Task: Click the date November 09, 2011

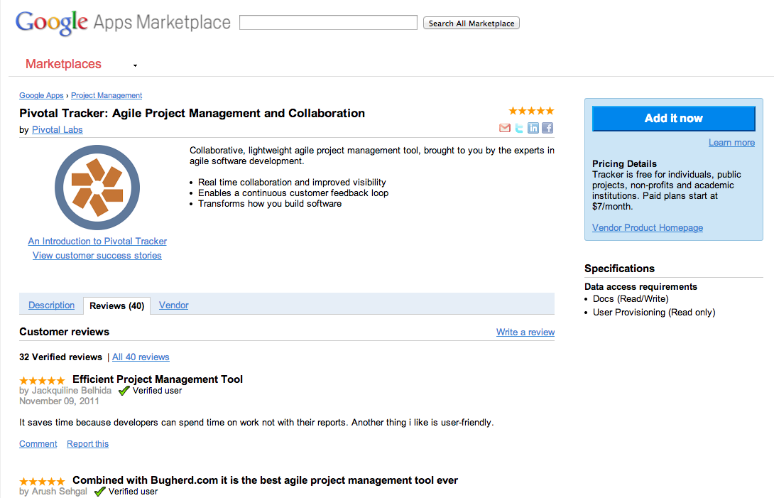Action: coord(59,401)
